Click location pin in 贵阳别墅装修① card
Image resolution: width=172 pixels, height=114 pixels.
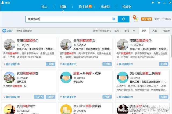click(x=4, y=64)
